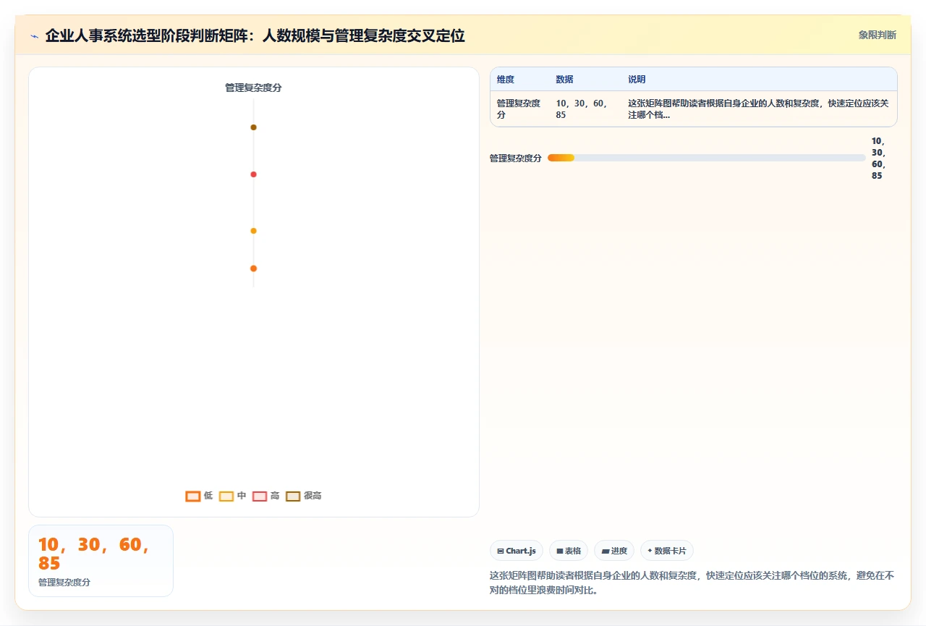
Task: Click the 管理复杂度分 label under data card
Action: (x=64, y=582)
